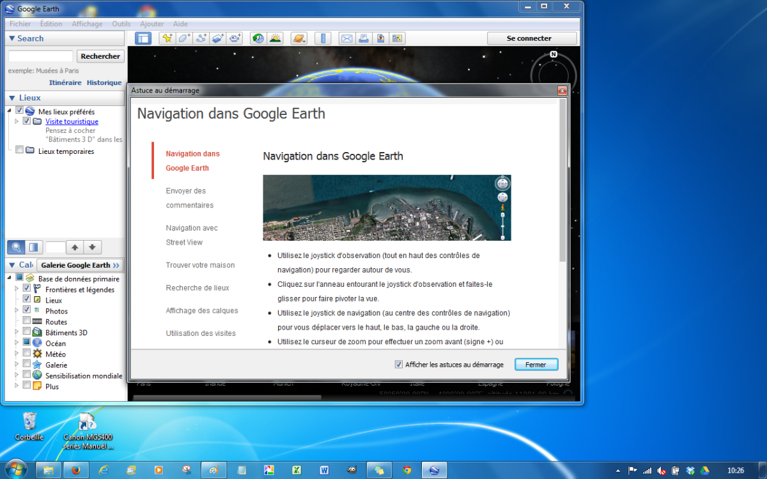767x479 pixels.
Task: Collapse the Search panel triangle
Action: coord(12,38)
